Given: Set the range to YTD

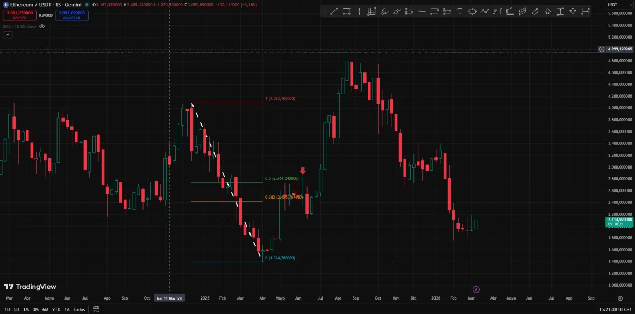Looking at the screenshot, I should [56, 309].
